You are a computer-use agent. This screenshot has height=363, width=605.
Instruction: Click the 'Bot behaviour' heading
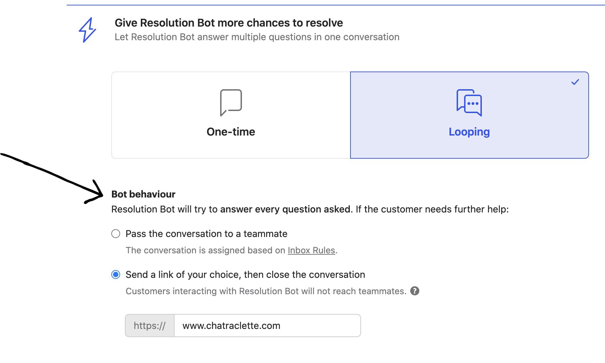(143, 194)
